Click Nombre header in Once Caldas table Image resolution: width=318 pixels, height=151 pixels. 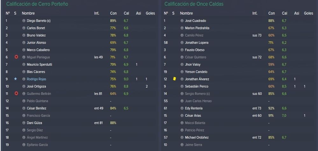(187, 13)
